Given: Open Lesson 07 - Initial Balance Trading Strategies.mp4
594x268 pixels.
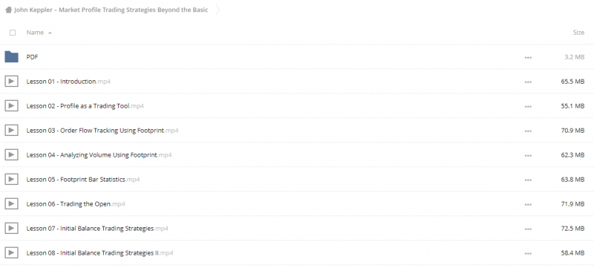Looking at the screenshot, I should coord(97,228).
